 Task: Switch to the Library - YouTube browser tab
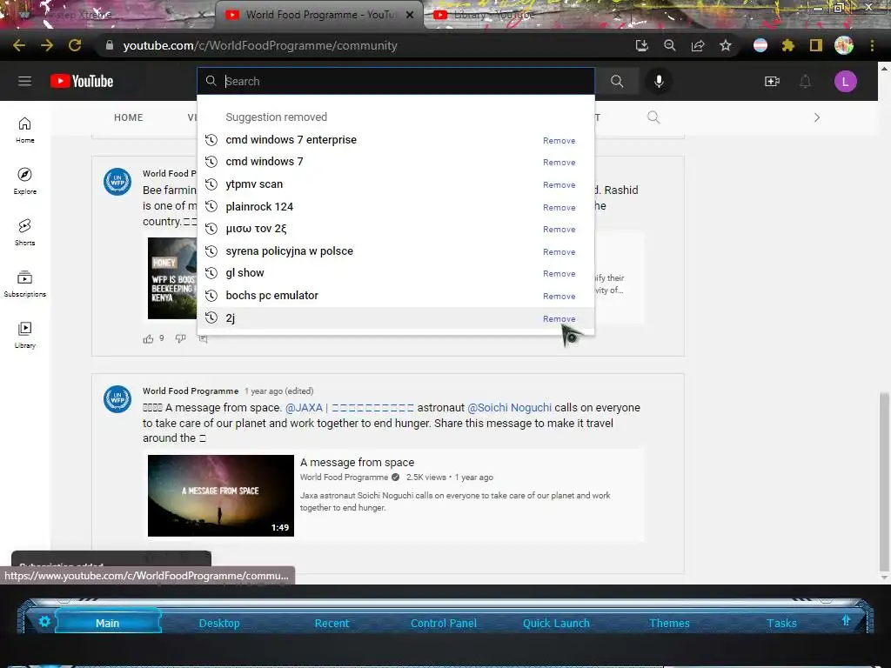pos(493,15)
